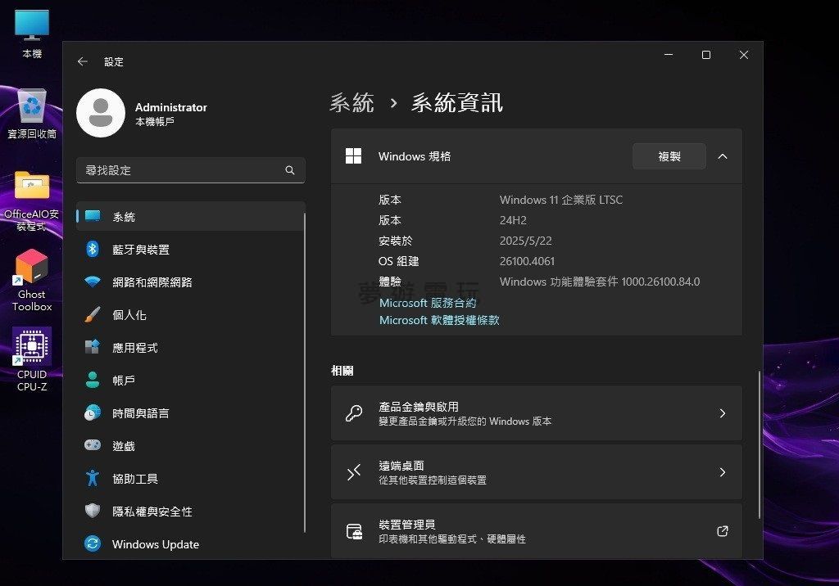Screen dimensions: 839x586
Task: Expand the product key and activation row (產品金鑰與啟用)
Action: [536, 413]
